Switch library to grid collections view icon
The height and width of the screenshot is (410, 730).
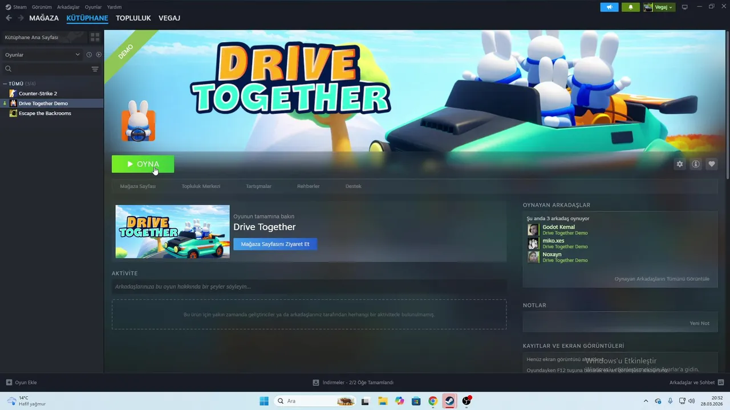[x=95, y=37]
